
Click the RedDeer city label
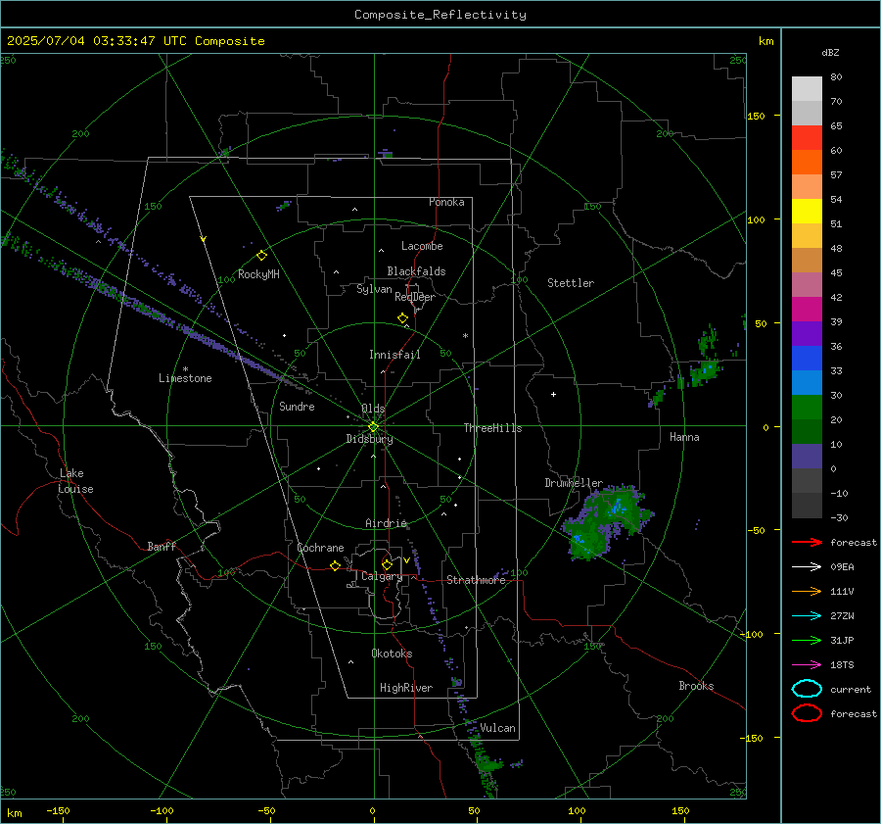(x=415, y=297)
